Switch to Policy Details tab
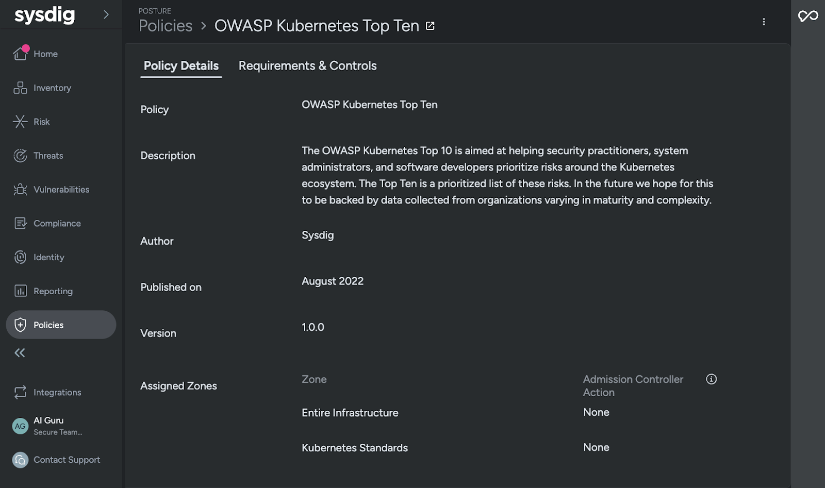This screenshot has height=488, width=825. 181,66
